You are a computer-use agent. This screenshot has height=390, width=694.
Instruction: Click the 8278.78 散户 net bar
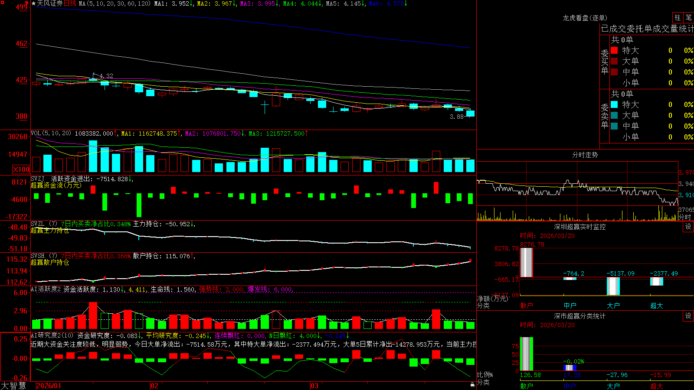(526, 262)
